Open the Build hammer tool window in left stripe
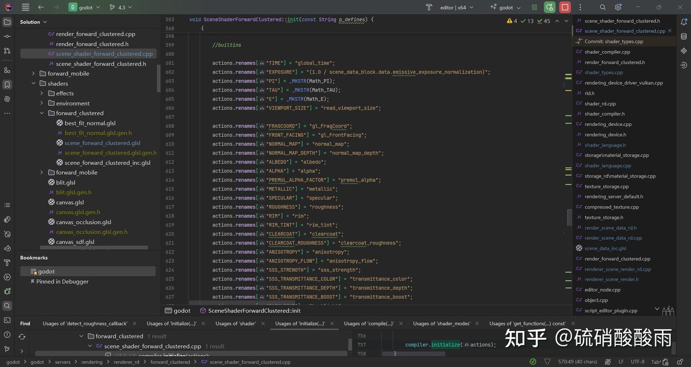 [x=7, y=262]
